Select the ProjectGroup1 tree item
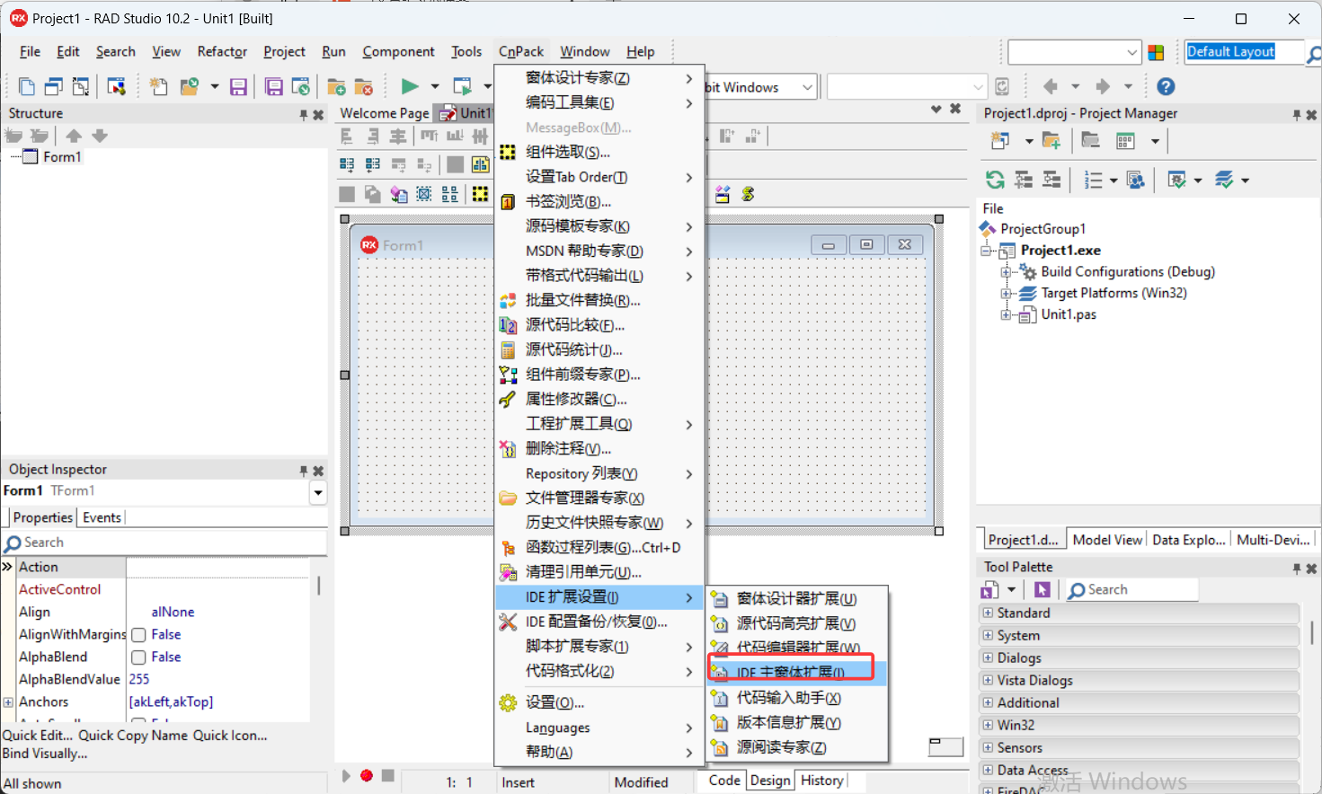The height and width of the screenshot is (794, 1322). tap(1043, 229)
